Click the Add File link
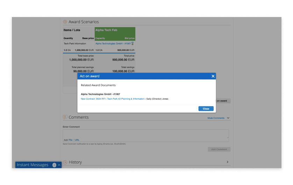Image resolution: width=293 pixels, height=185 pixels. pos(70,140)
